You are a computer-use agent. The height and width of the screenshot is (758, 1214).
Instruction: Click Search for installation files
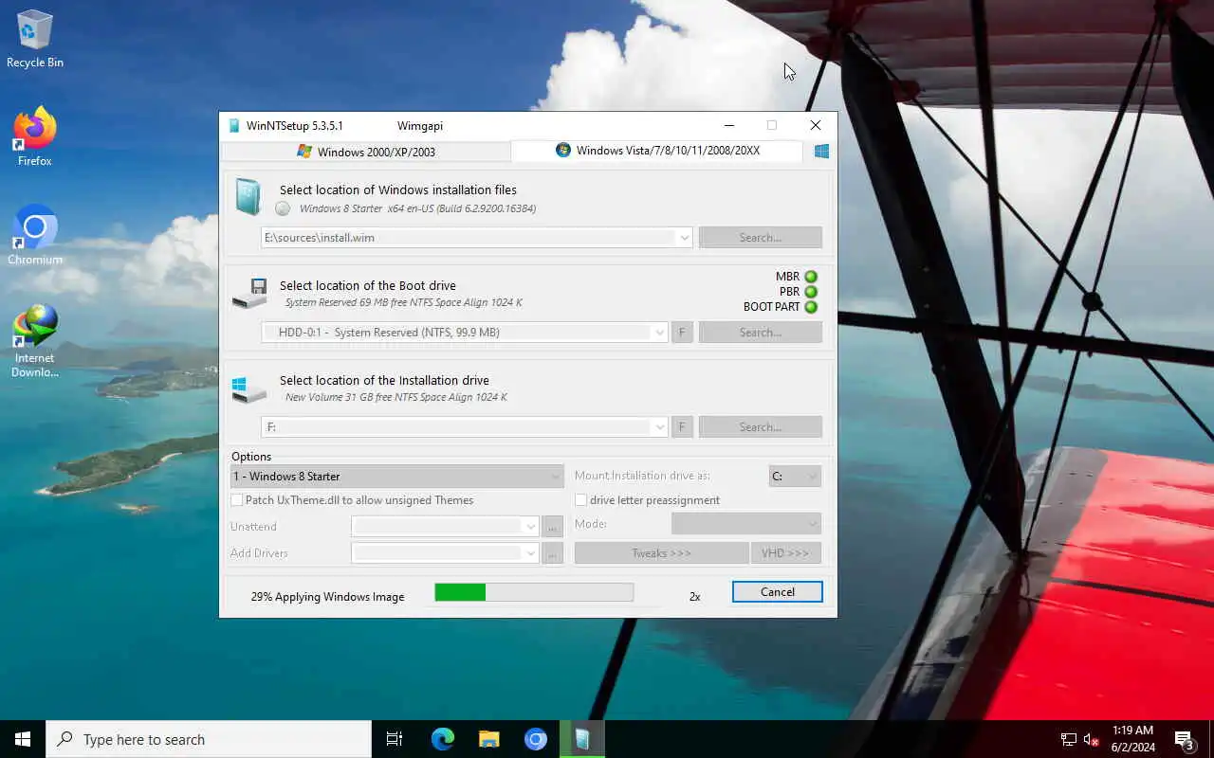(x=761, y=238)
